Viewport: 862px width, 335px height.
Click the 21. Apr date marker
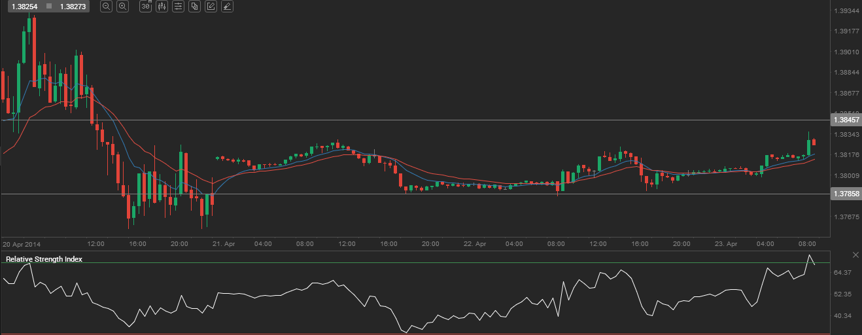click(224, 243)
